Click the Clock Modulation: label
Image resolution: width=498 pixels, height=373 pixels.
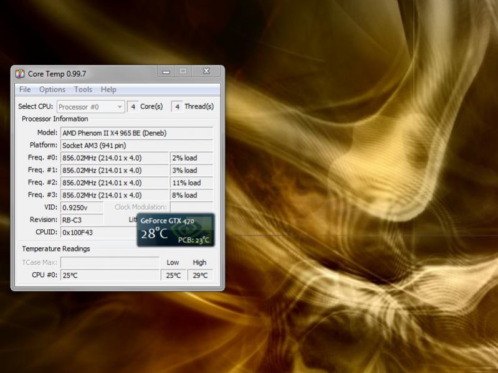[x=141, y=207]
